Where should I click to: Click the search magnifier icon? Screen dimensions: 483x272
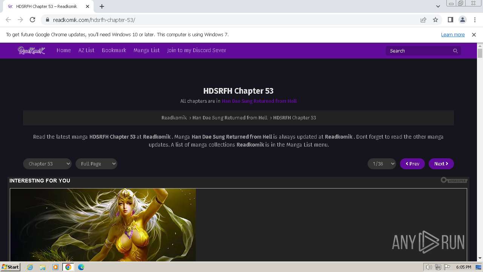click(455, 51)
